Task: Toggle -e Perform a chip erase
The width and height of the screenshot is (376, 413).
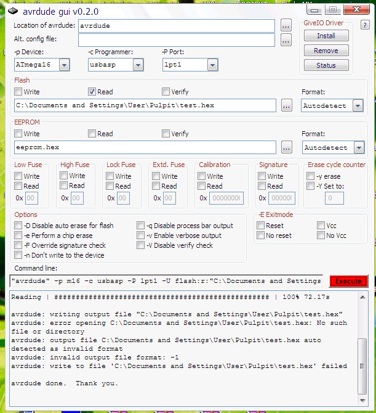Action: [x=18, y=235]
